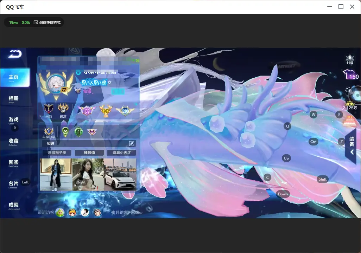Open the 成就 achievement tab

[14, 206]
